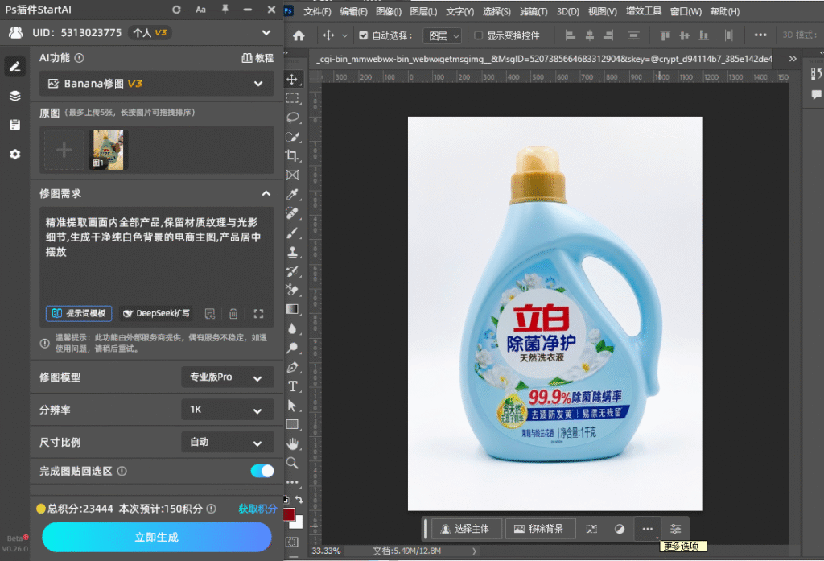Clear prompt with the trash icon
824x561 pixels.
click(x=233, y=314)
